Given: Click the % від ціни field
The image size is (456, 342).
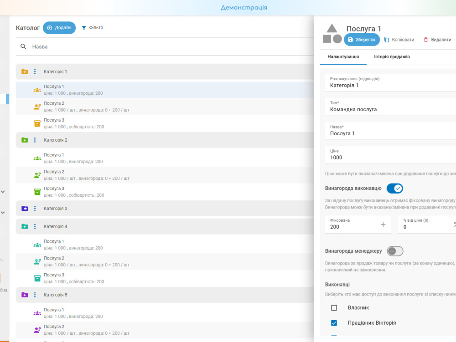Looking at the screenshot, I should 427,225.
